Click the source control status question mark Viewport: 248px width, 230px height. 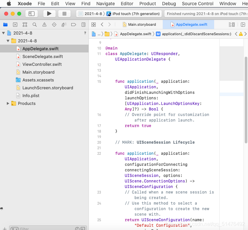pyautogui.click(x=85, y=33)
